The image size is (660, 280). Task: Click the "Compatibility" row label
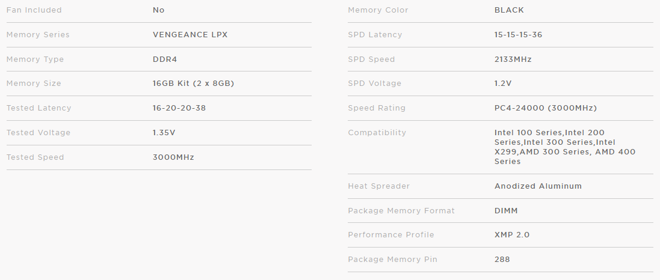[377, 133]
